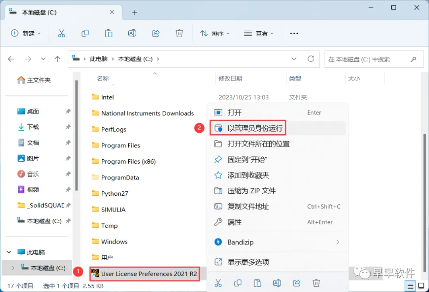Sort by the 修改日期 column header
Screen dimensions: 429x292
tap(230, 78)
